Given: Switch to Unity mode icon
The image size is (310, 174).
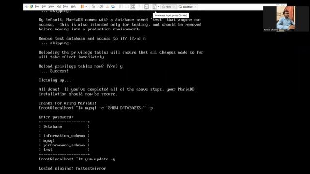Looking at the screenshot, I should click(x=139, y=6).
